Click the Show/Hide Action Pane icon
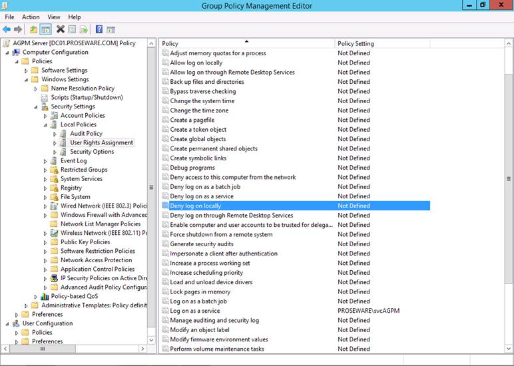 111,29
